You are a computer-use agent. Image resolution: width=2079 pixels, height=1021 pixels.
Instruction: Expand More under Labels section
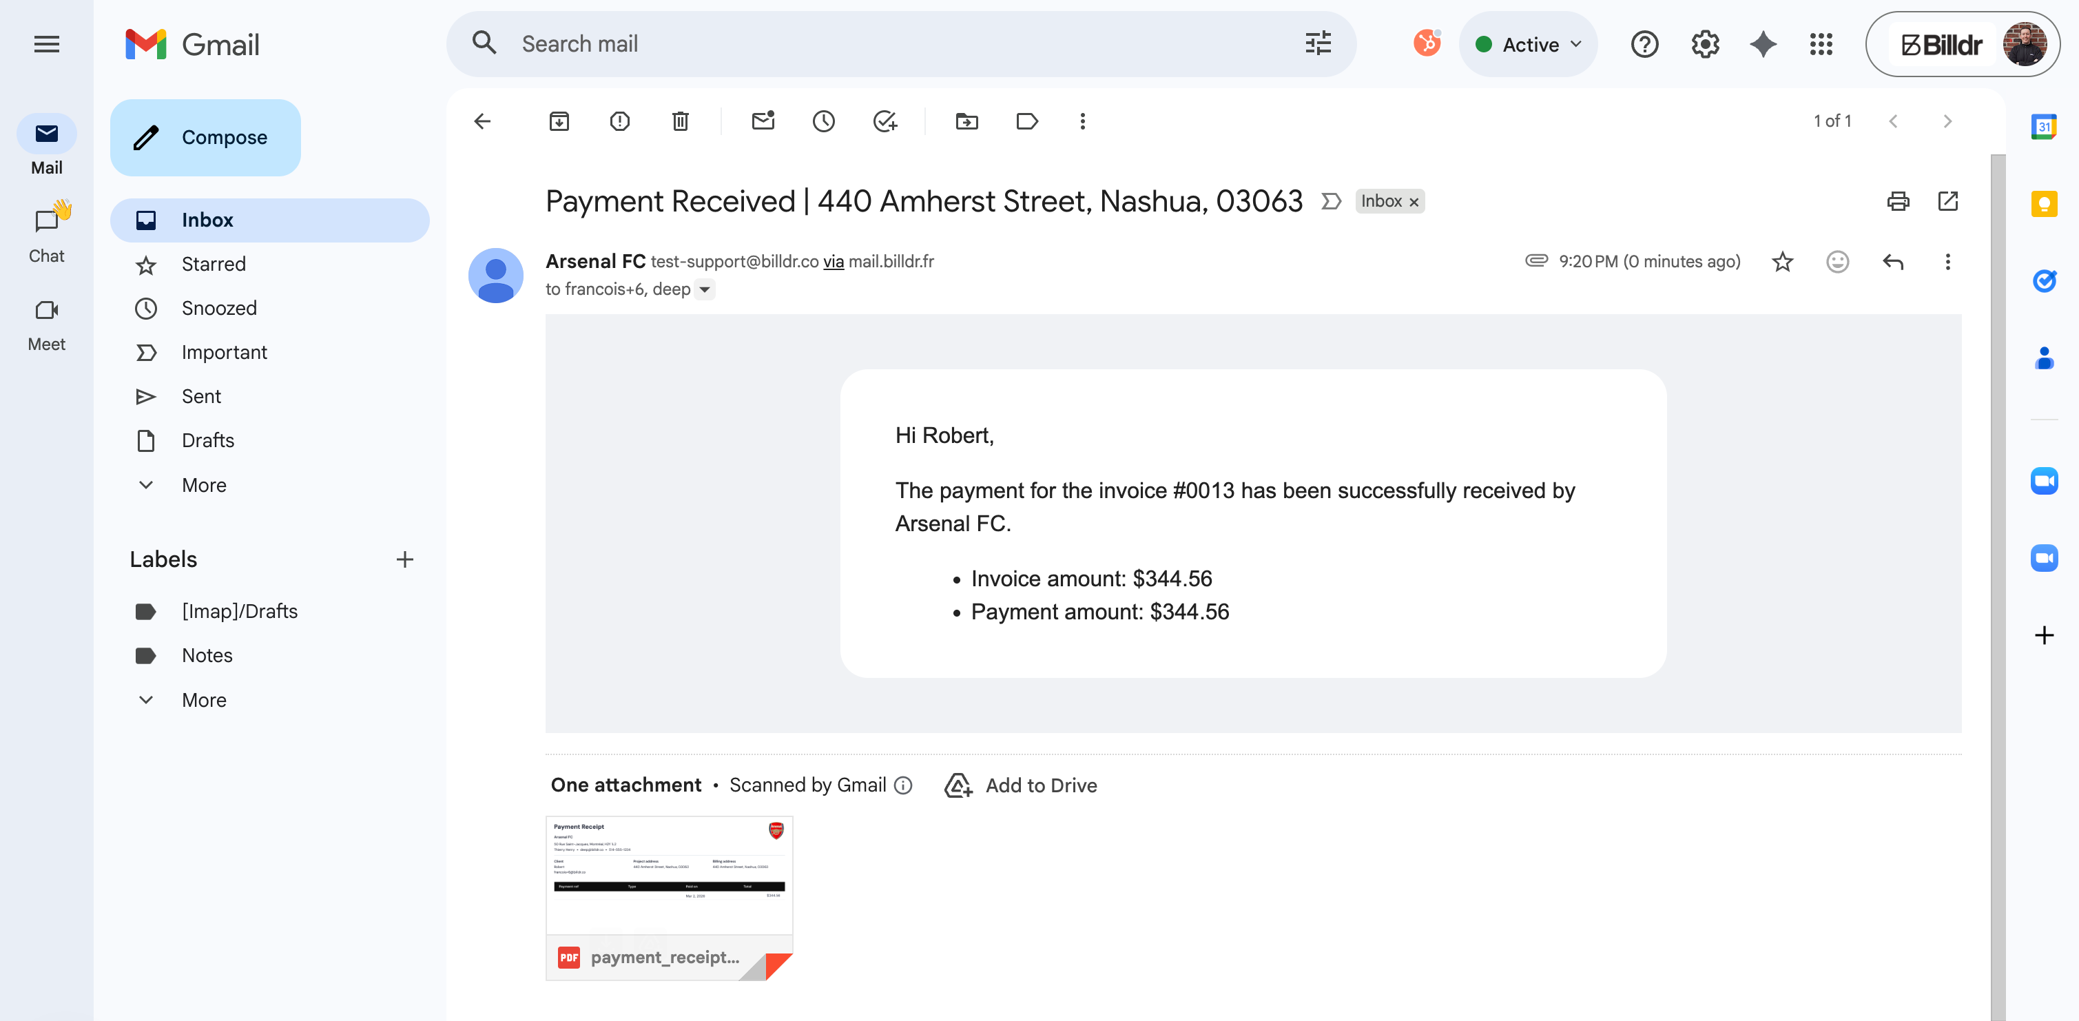[x=203, y=700]
